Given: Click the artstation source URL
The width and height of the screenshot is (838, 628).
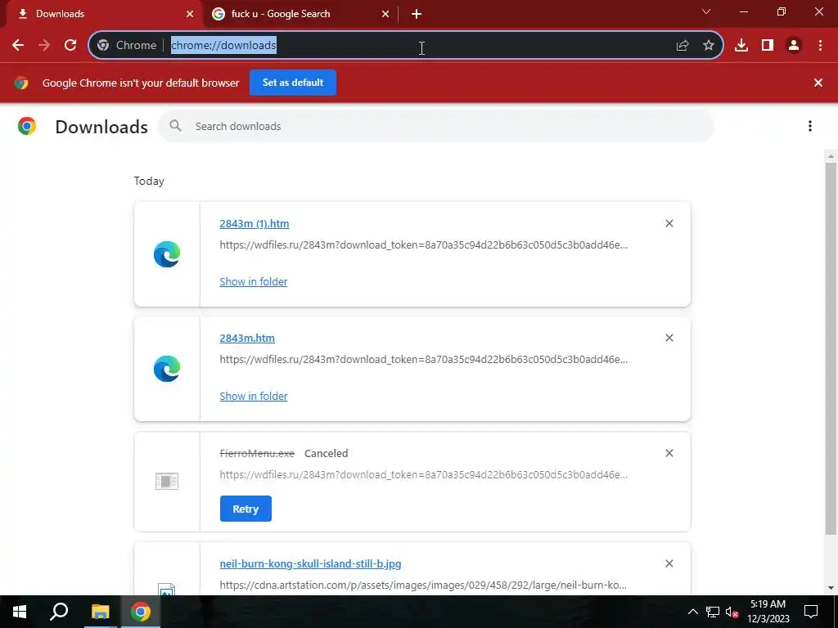Looking at the screenshot, I should pos(423,585).
